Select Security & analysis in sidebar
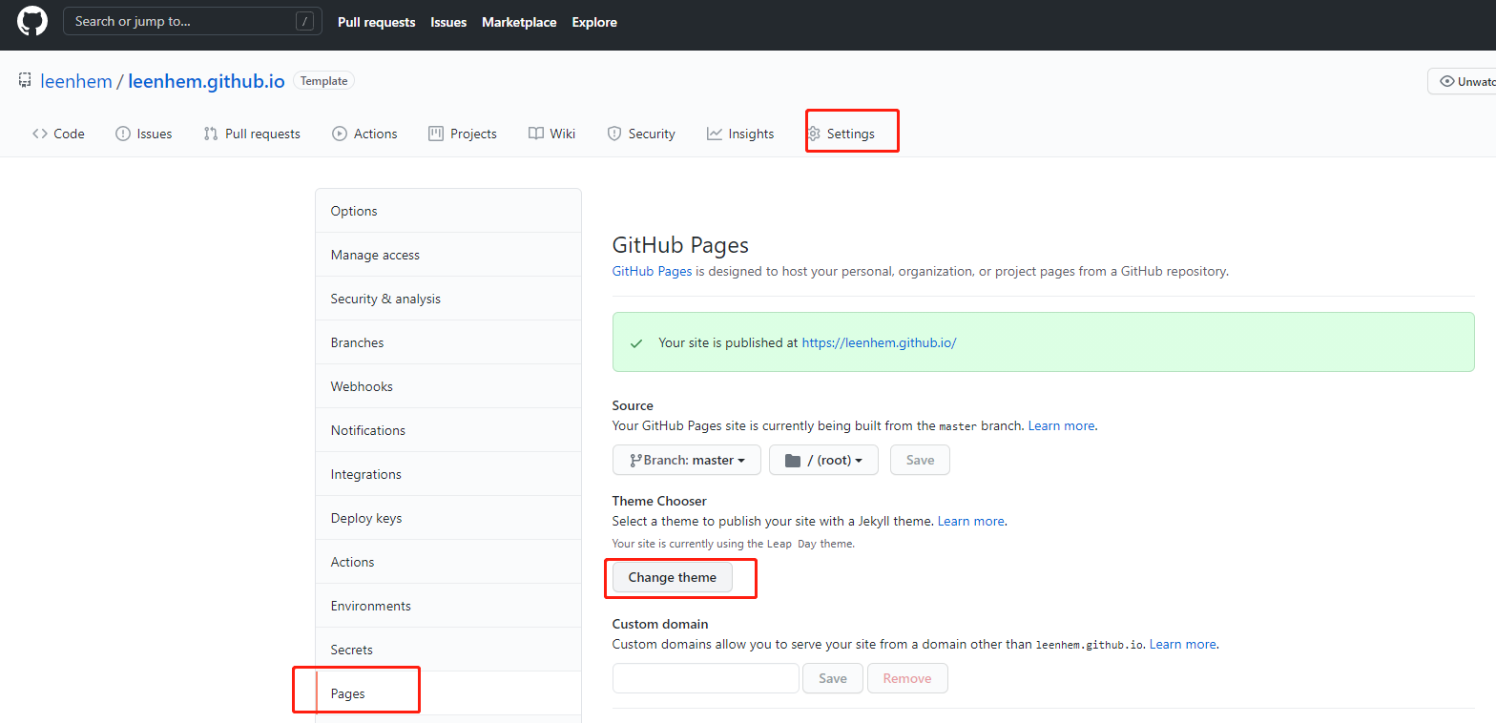1496x723 pixels. pyautogui.click(x=448, y=299)
